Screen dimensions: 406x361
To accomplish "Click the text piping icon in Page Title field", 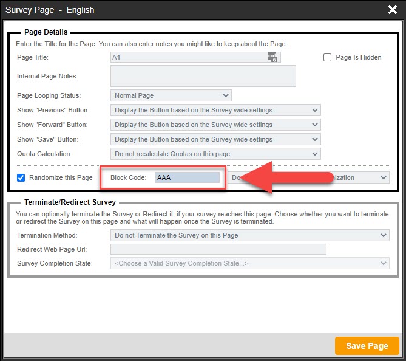I will click(272, 57).
